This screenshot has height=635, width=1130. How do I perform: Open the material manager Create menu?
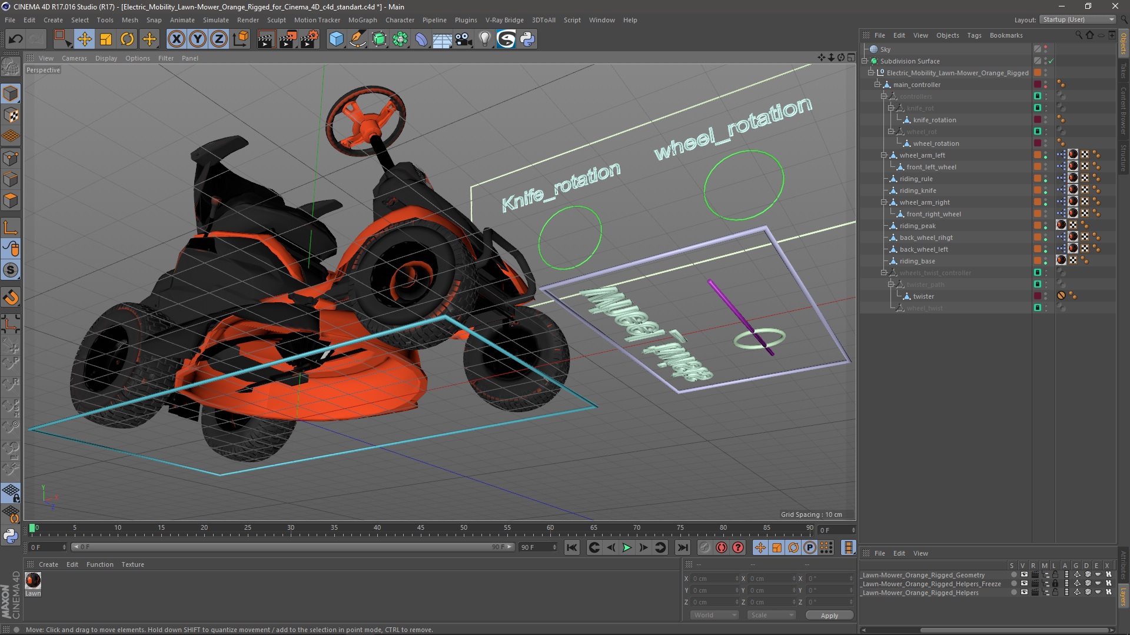coord(48,564)
